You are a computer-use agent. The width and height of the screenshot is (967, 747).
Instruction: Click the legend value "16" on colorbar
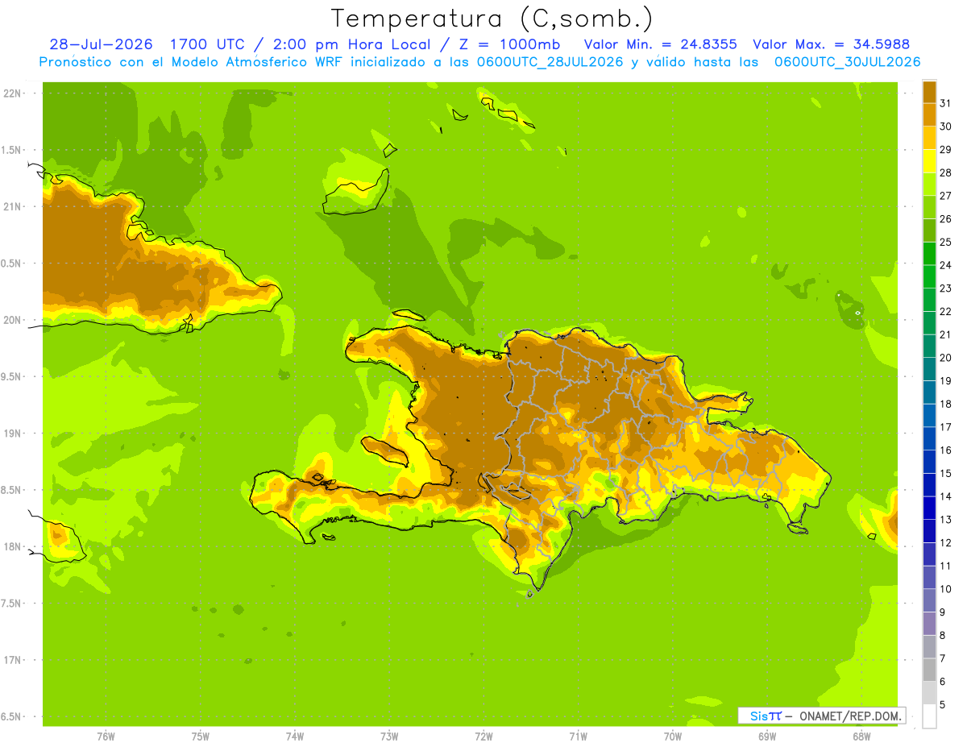pos(945,450)
